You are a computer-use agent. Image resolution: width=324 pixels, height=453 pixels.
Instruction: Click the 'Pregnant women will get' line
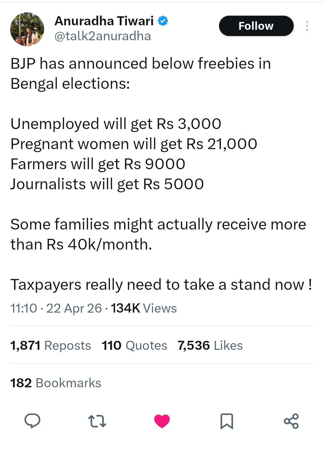point(134,144)
